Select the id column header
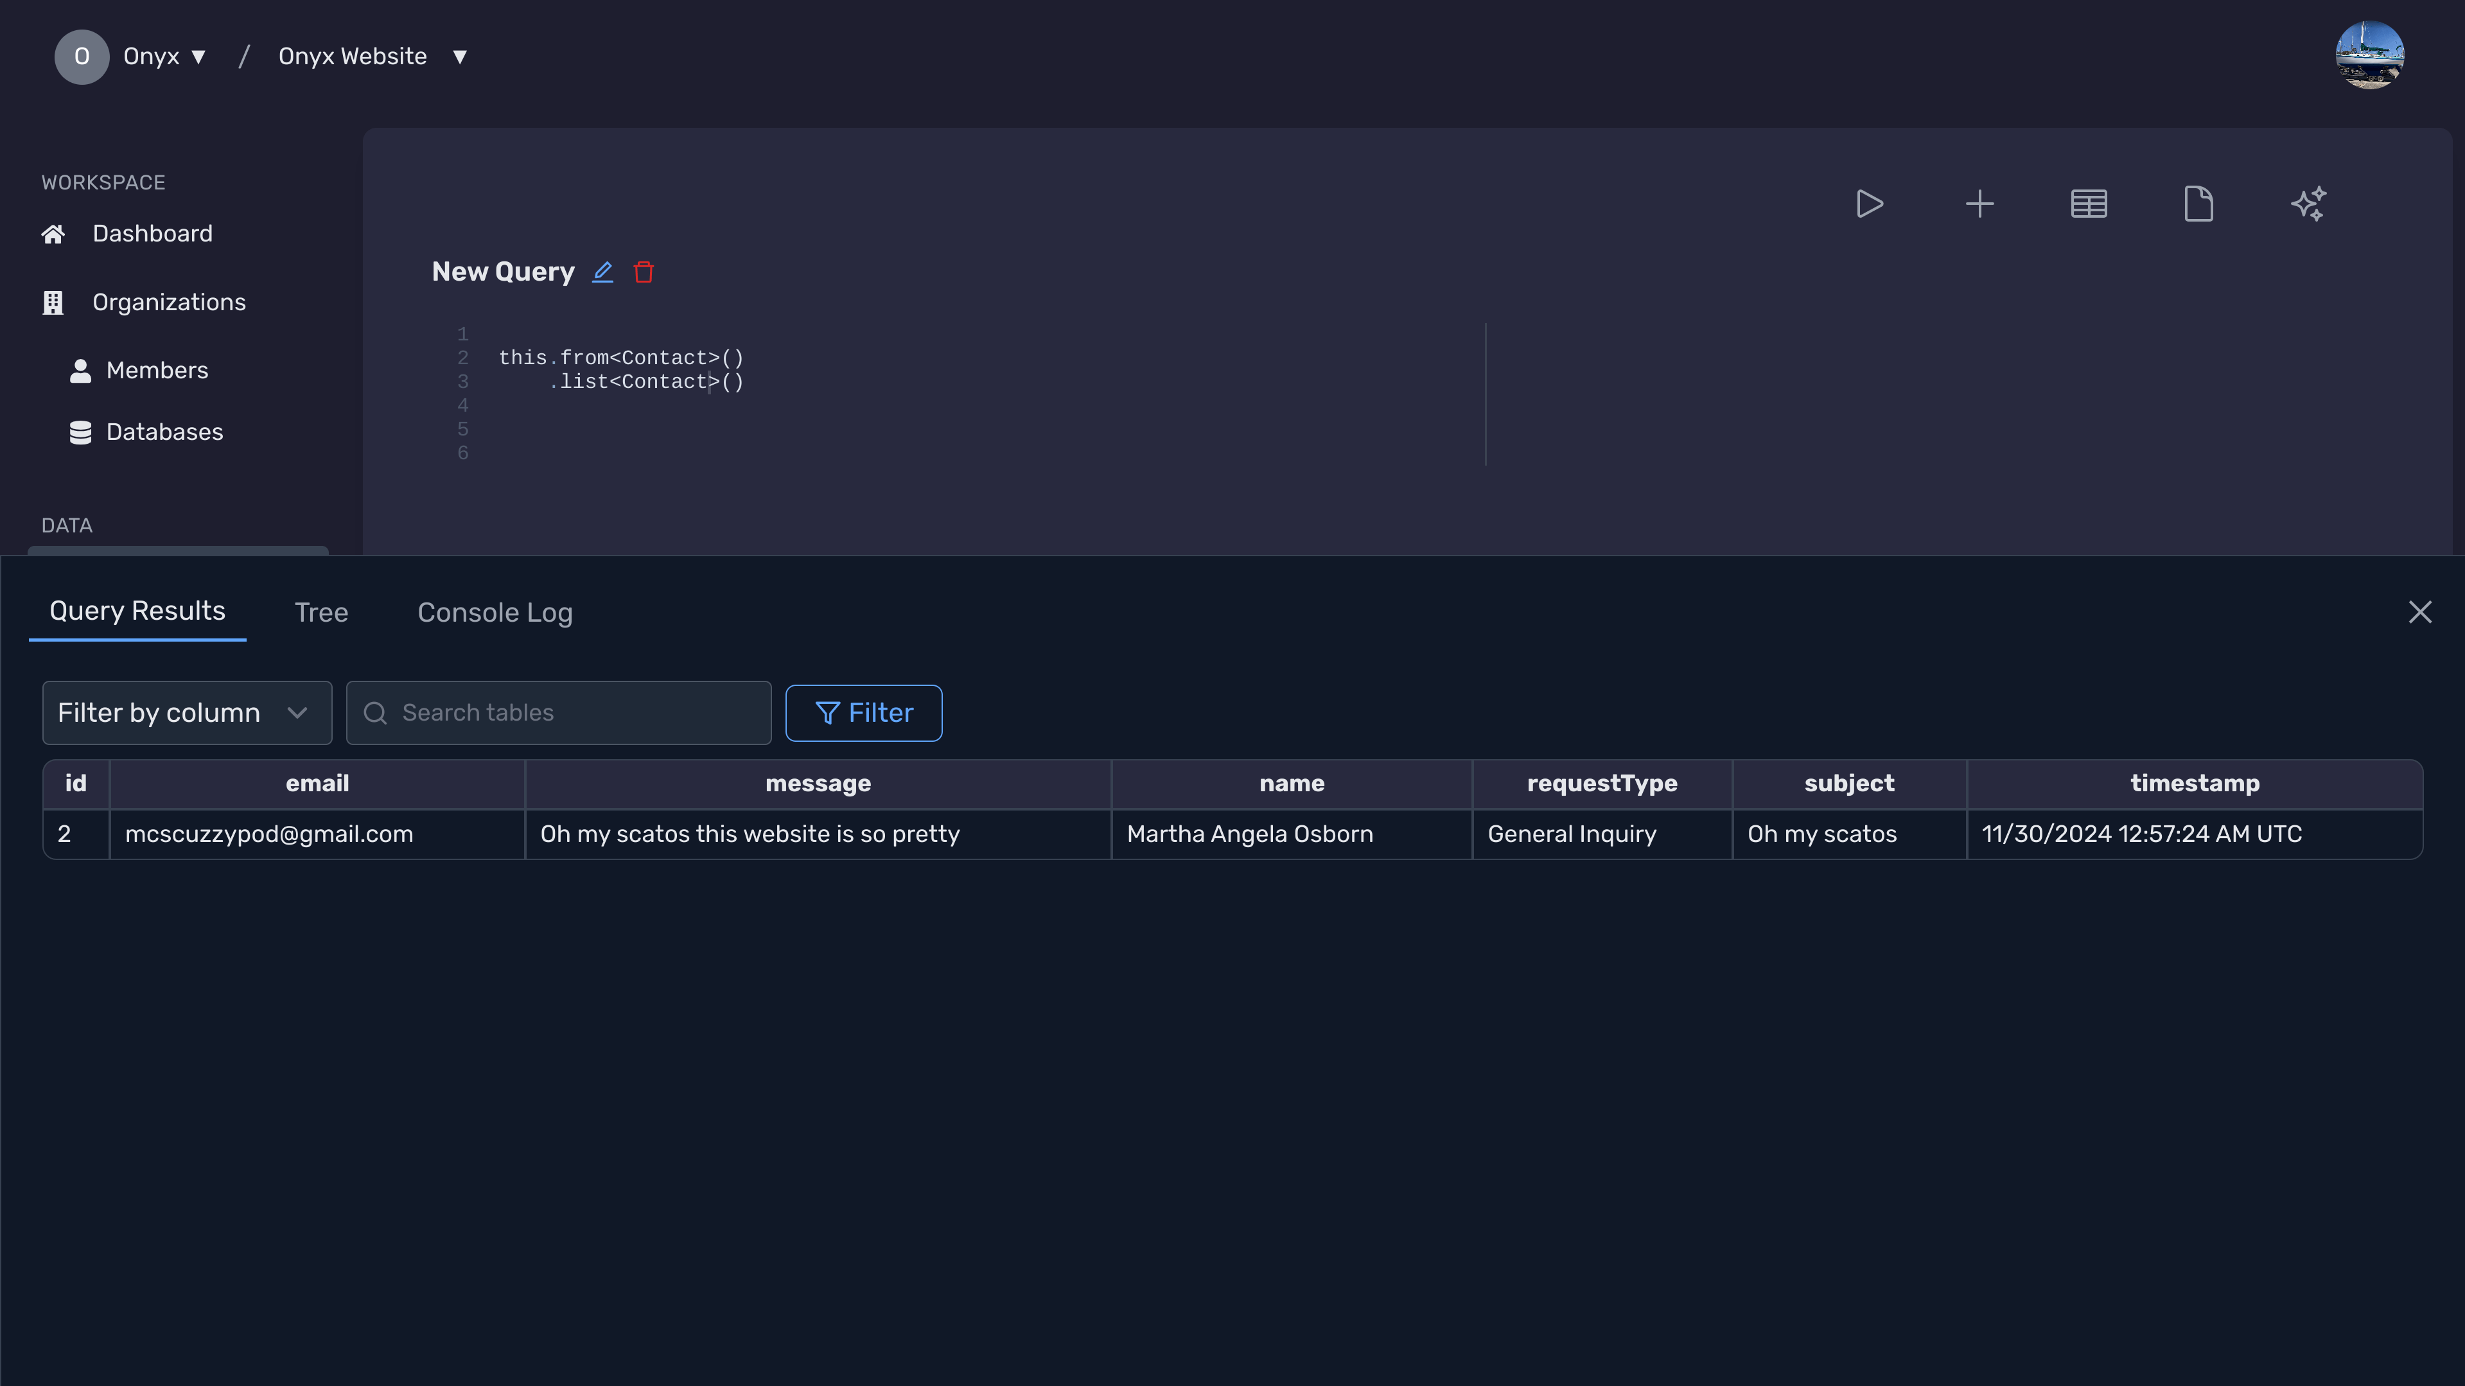The height and width of the screenshot is (1386, 2465). (x=76, y=784)
